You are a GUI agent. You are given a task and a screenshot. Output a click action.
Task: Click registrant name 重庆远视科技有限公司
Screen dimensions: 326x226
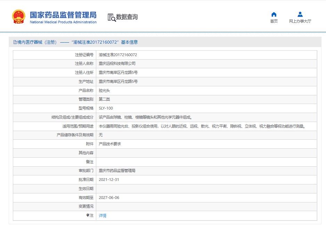pos(117,63)
